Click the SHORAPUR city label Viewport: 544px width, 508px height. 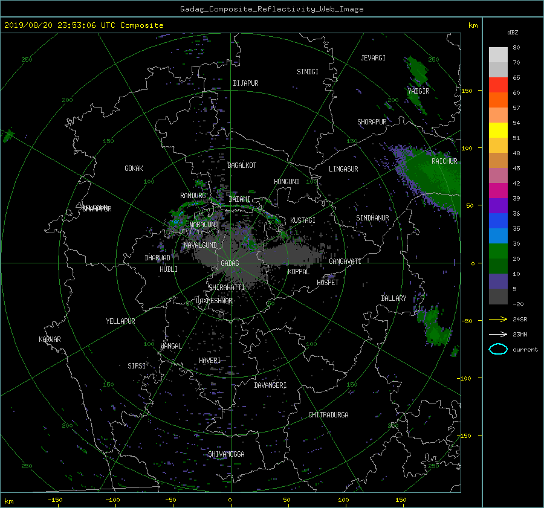tap(372, 122)
